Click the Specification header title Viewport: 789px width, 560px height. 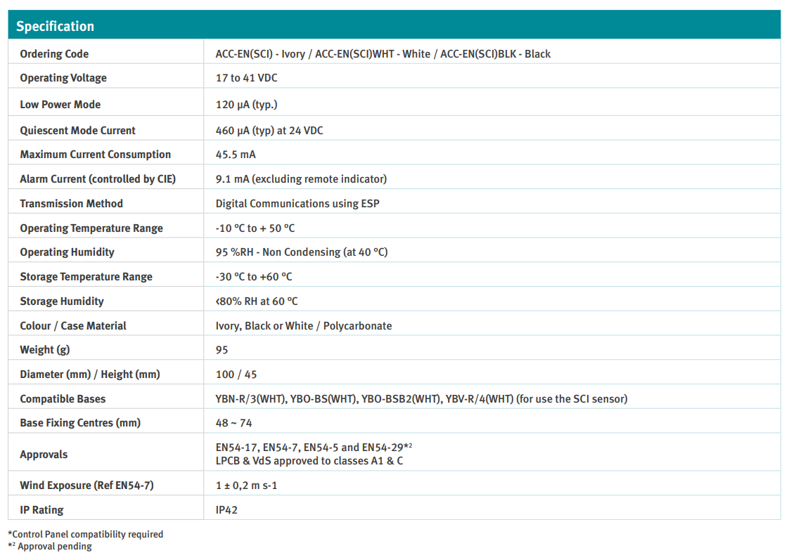point(55,27)
